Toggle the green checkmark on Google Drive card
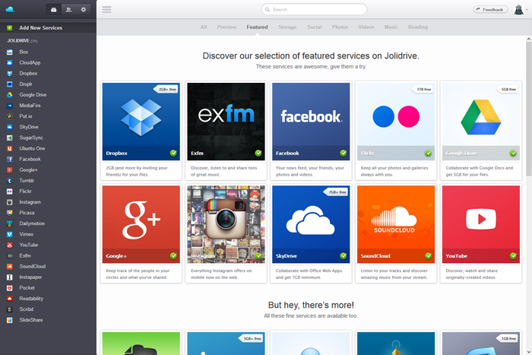This screenshot has height=355, width=532. click(513, 153)
